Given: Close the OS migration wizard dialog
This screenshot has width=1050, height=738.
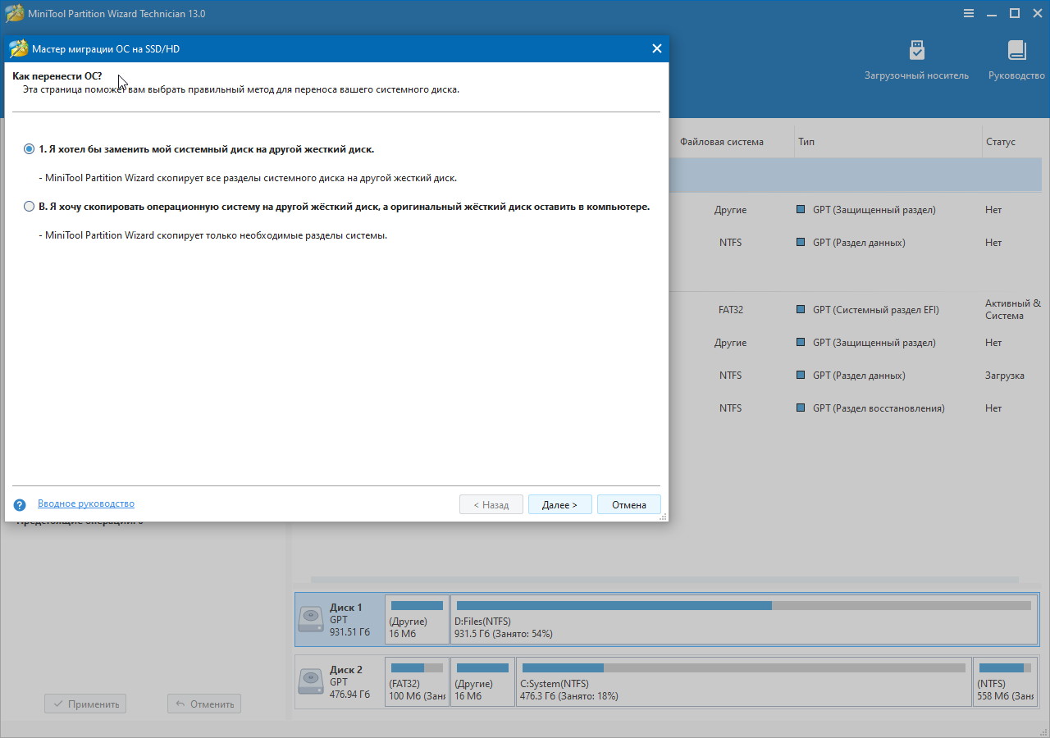Looking at the screenshot, I should tap(656, 49).
